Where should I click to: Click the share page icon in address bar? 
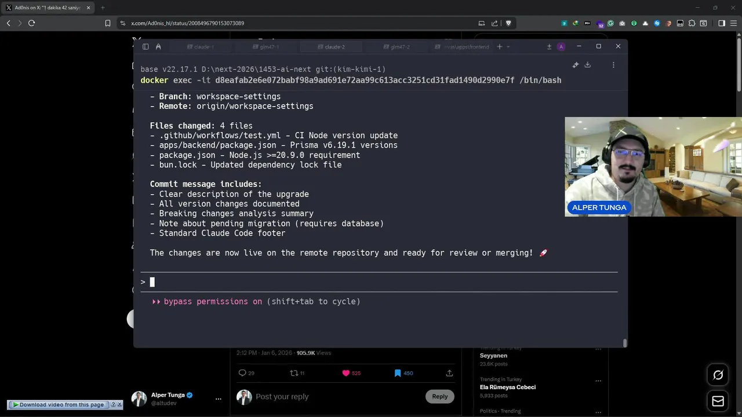pos(494,23)
